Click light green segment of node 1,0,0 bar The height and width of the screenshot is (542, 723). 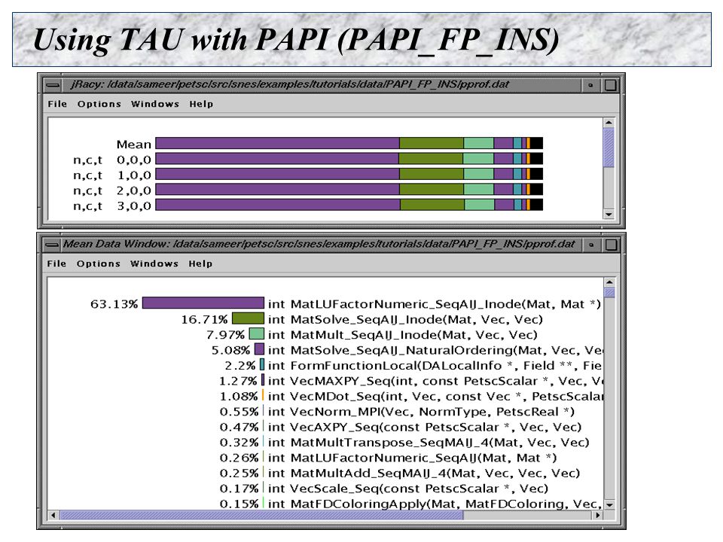click(x=479, y=174)
